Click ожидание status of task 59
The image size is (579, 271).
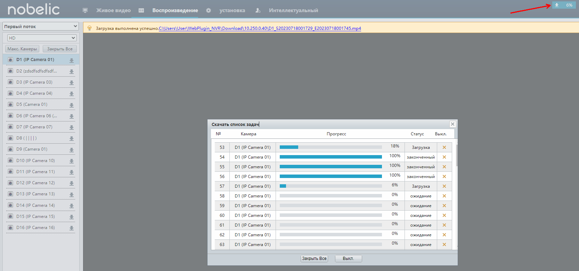point(421,206)
